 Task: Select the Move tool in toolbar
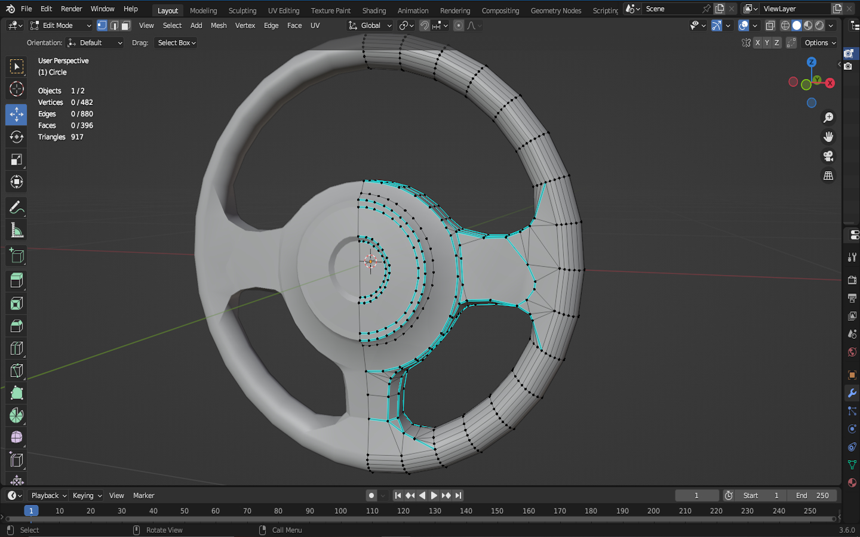coord(16,114)
